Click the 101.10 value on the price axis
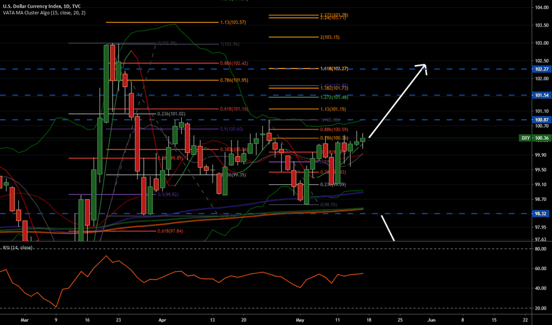Screen dimensions: 552x325 [542, 111]
